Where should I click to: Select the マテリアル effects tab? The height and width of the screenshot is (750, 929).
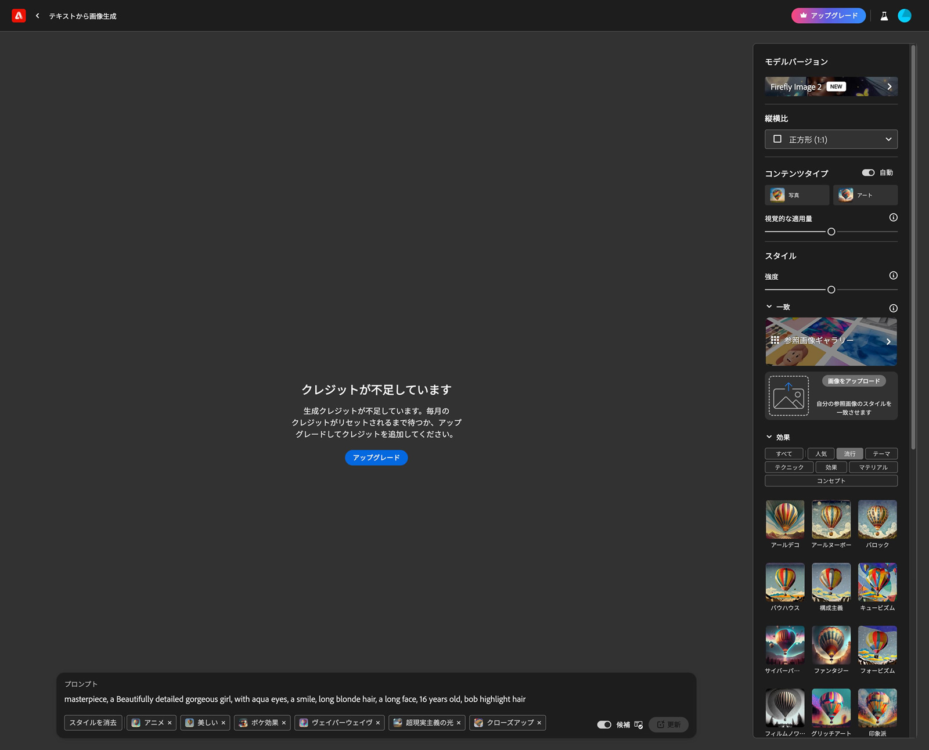tap(873, 467)
